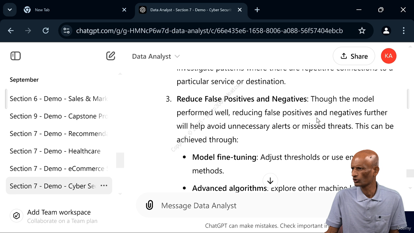The image size is (414, 233).
Task: Open options for Section 7 Cyber Security chat
Action: 104,185
